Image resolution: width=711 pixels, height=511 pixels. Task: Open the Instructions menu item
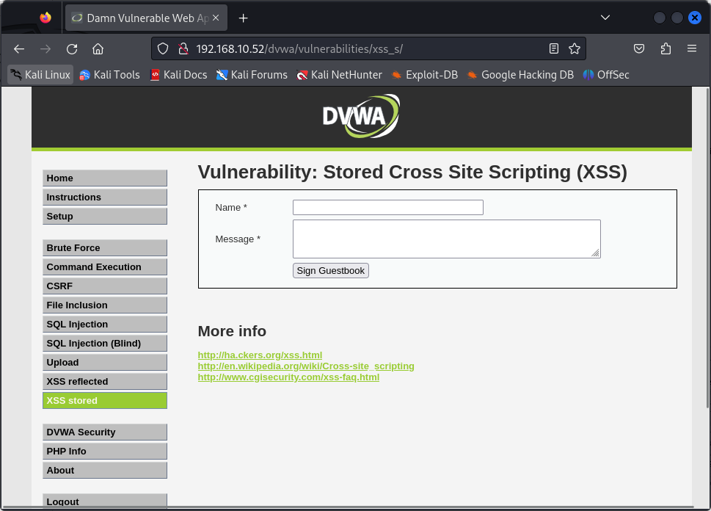[x=105, y=197]
